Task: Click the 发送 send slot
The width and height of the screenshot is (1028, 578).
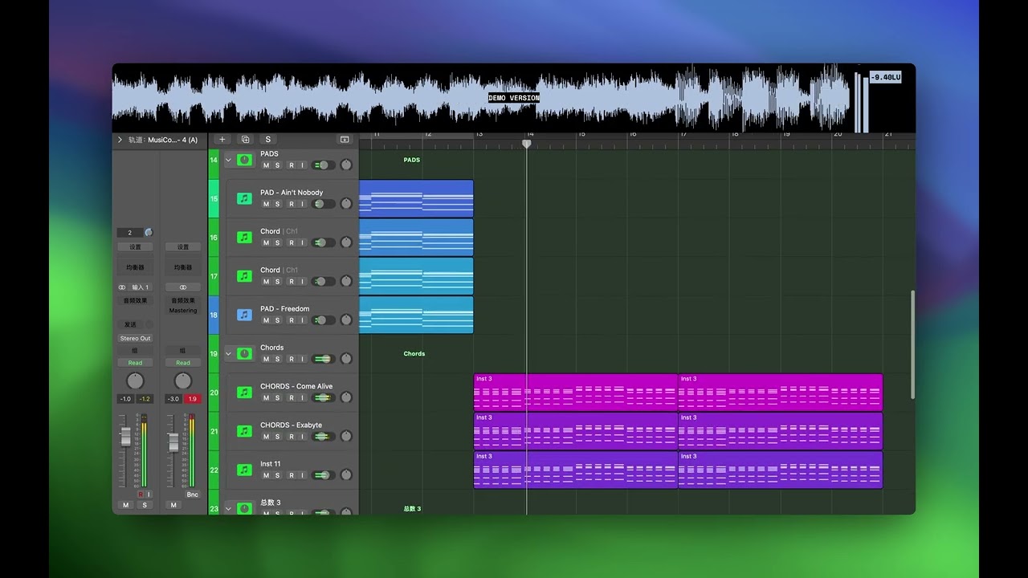Action: pyautogui.click(x=130, y=324)
